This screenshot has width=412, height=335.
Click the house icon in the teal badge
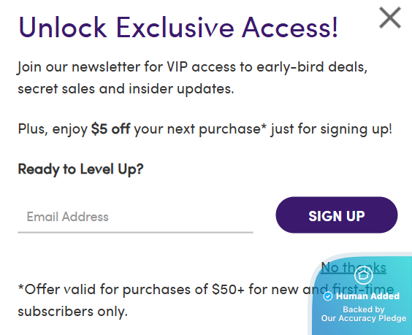point(363,275)
